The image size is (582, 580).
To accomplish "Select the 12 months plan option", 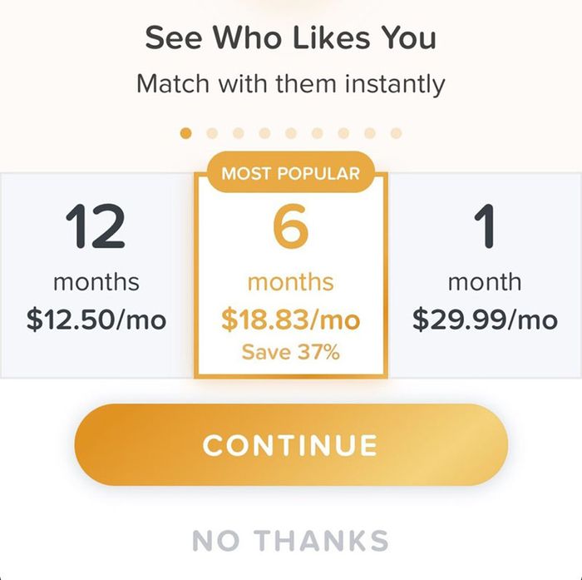I will tap(96, 275).
